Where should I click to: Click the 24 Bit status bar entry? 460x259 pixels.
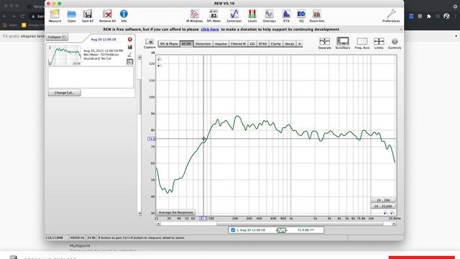click(91, 237)
